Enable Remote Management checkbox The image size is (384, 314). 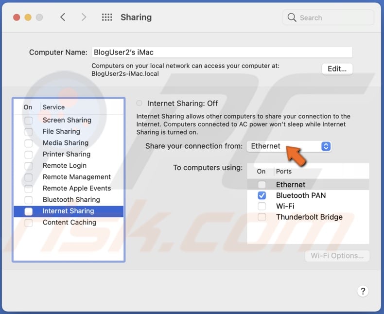(x=28, y=177)
